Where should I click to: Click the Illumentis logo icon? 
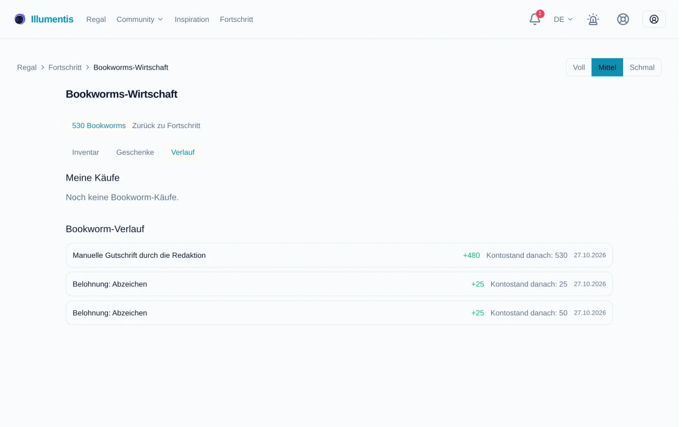click(x=20, y=19)
